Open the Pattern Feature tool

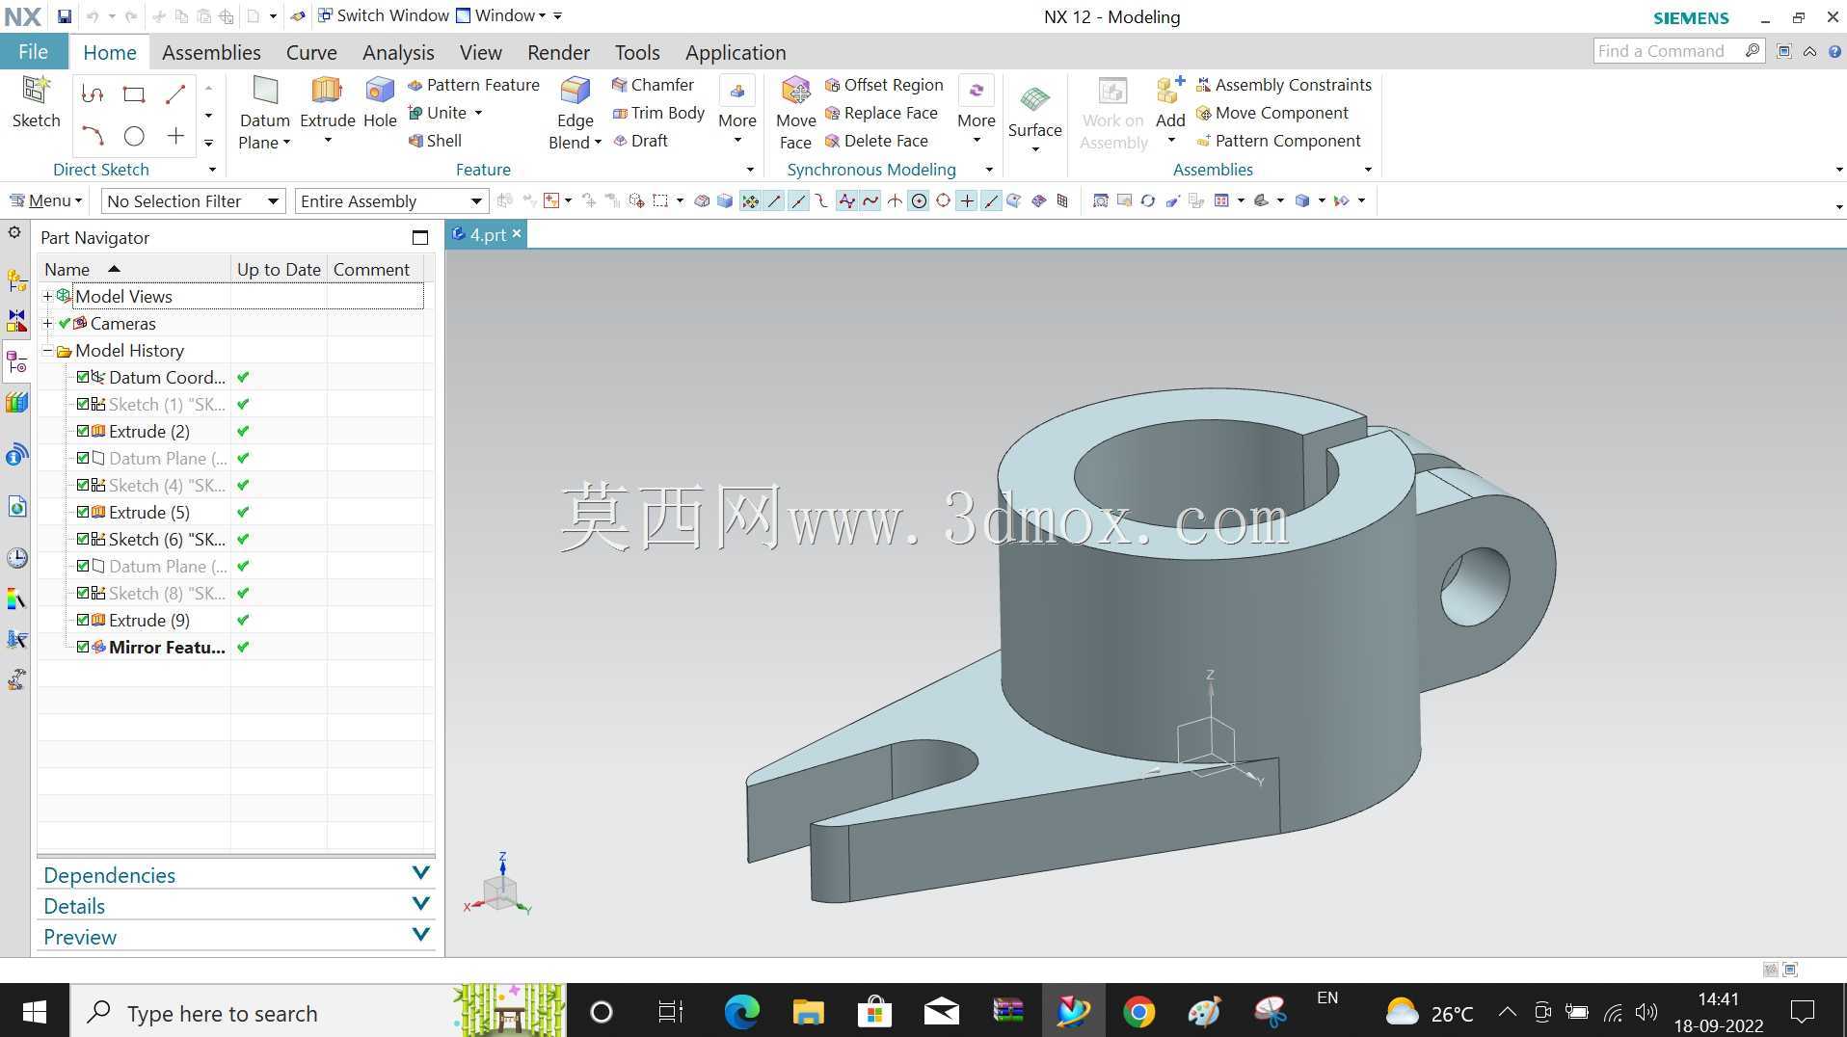(x=473, y=85)
